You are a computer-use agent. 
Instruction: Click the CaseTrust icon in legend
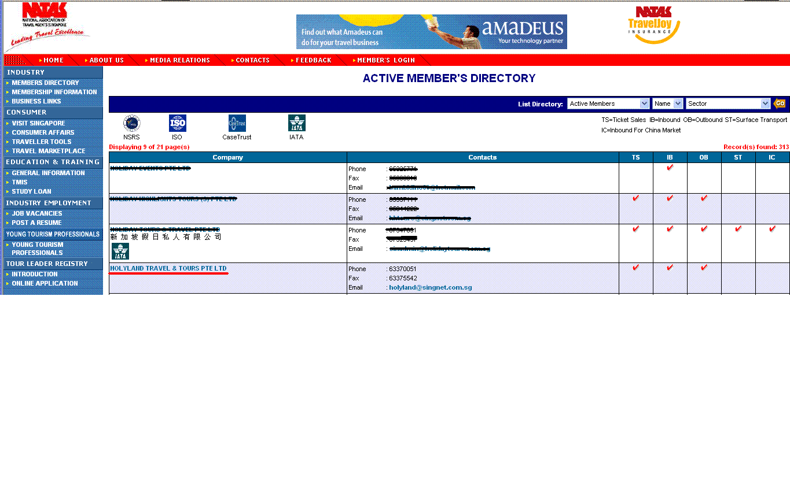coord(237,123)
